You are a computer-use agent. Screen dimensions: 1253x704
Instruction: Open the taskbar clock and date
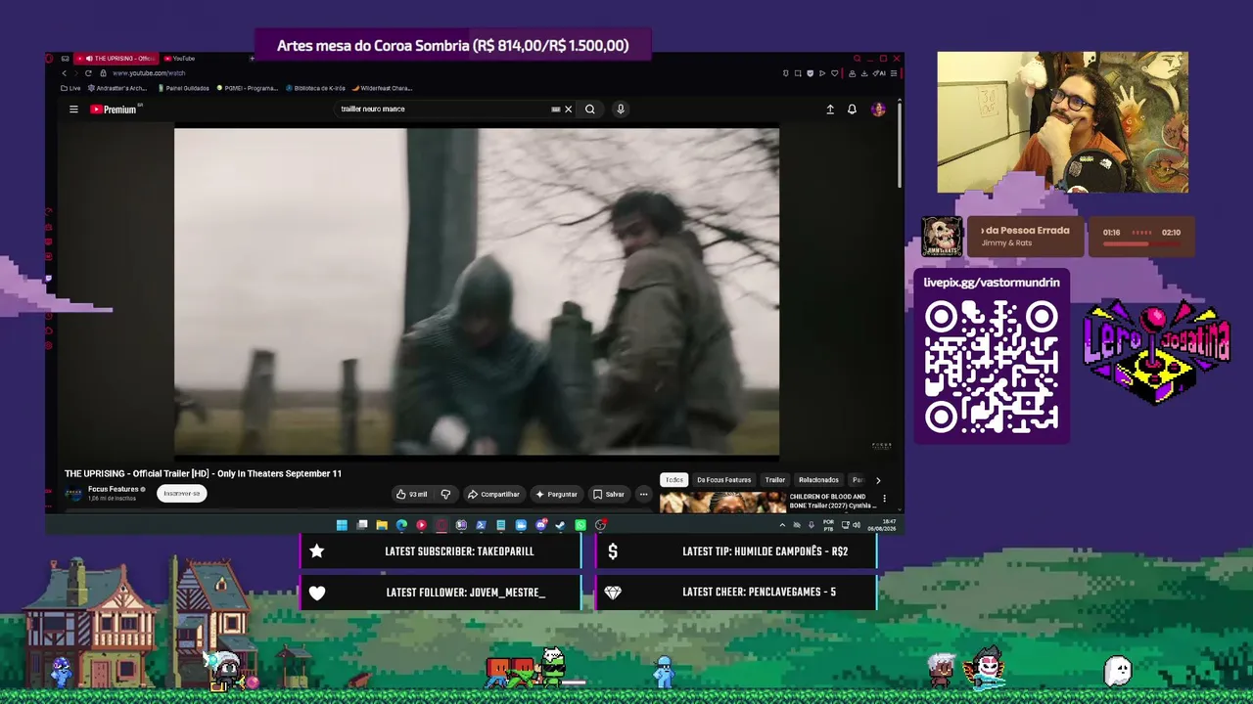pyautogui.click(x=881, y=525)
